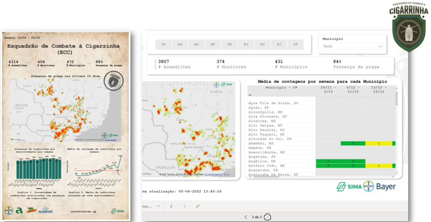This screenshot has width=431, height=222.
Task: Select table row Alto Garças, MT
Action: click(265, 126)
